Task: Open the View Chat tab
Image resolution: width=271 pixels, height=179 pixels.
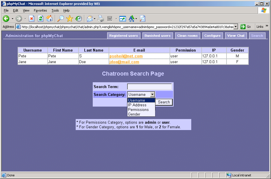Action: click(x=236, y=36)
